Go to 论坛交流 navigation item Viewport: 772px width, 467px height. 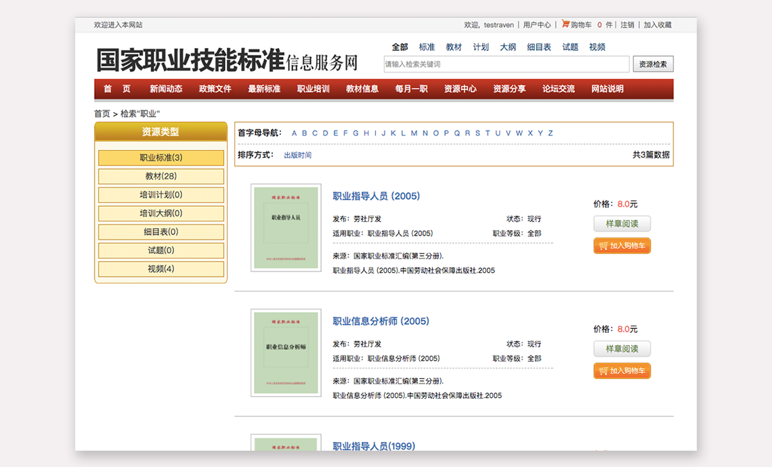tap(558, 89)
